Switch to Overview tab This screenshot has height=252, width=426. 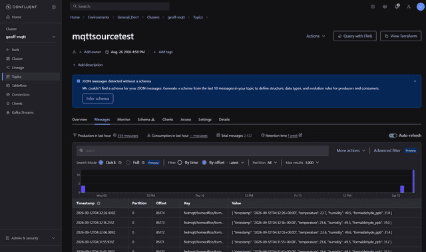click(x=79, y=120)
